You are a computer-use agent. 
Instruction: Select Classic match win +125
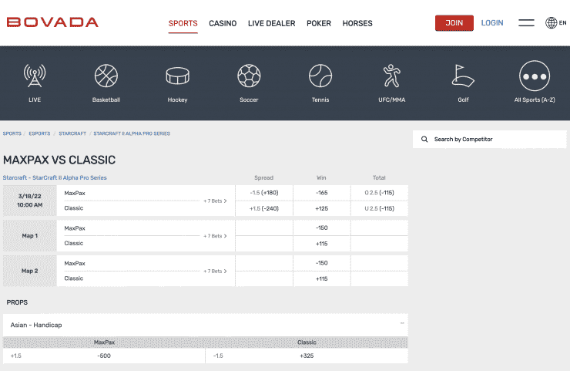point(322,208)
